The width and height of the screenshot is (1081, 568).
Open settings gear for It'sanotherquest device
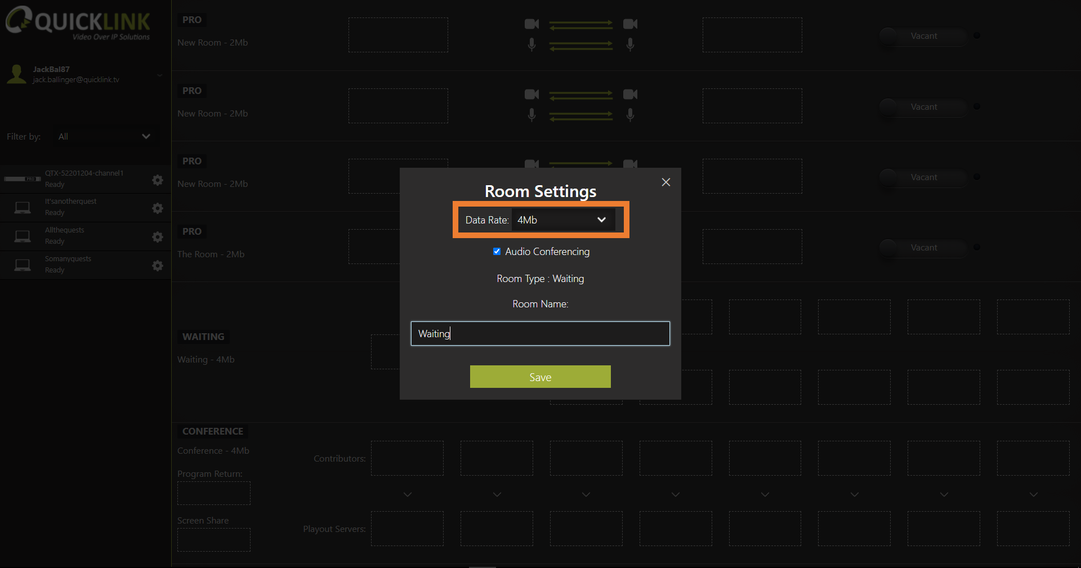pyautogui.click(x=158, y=208)
